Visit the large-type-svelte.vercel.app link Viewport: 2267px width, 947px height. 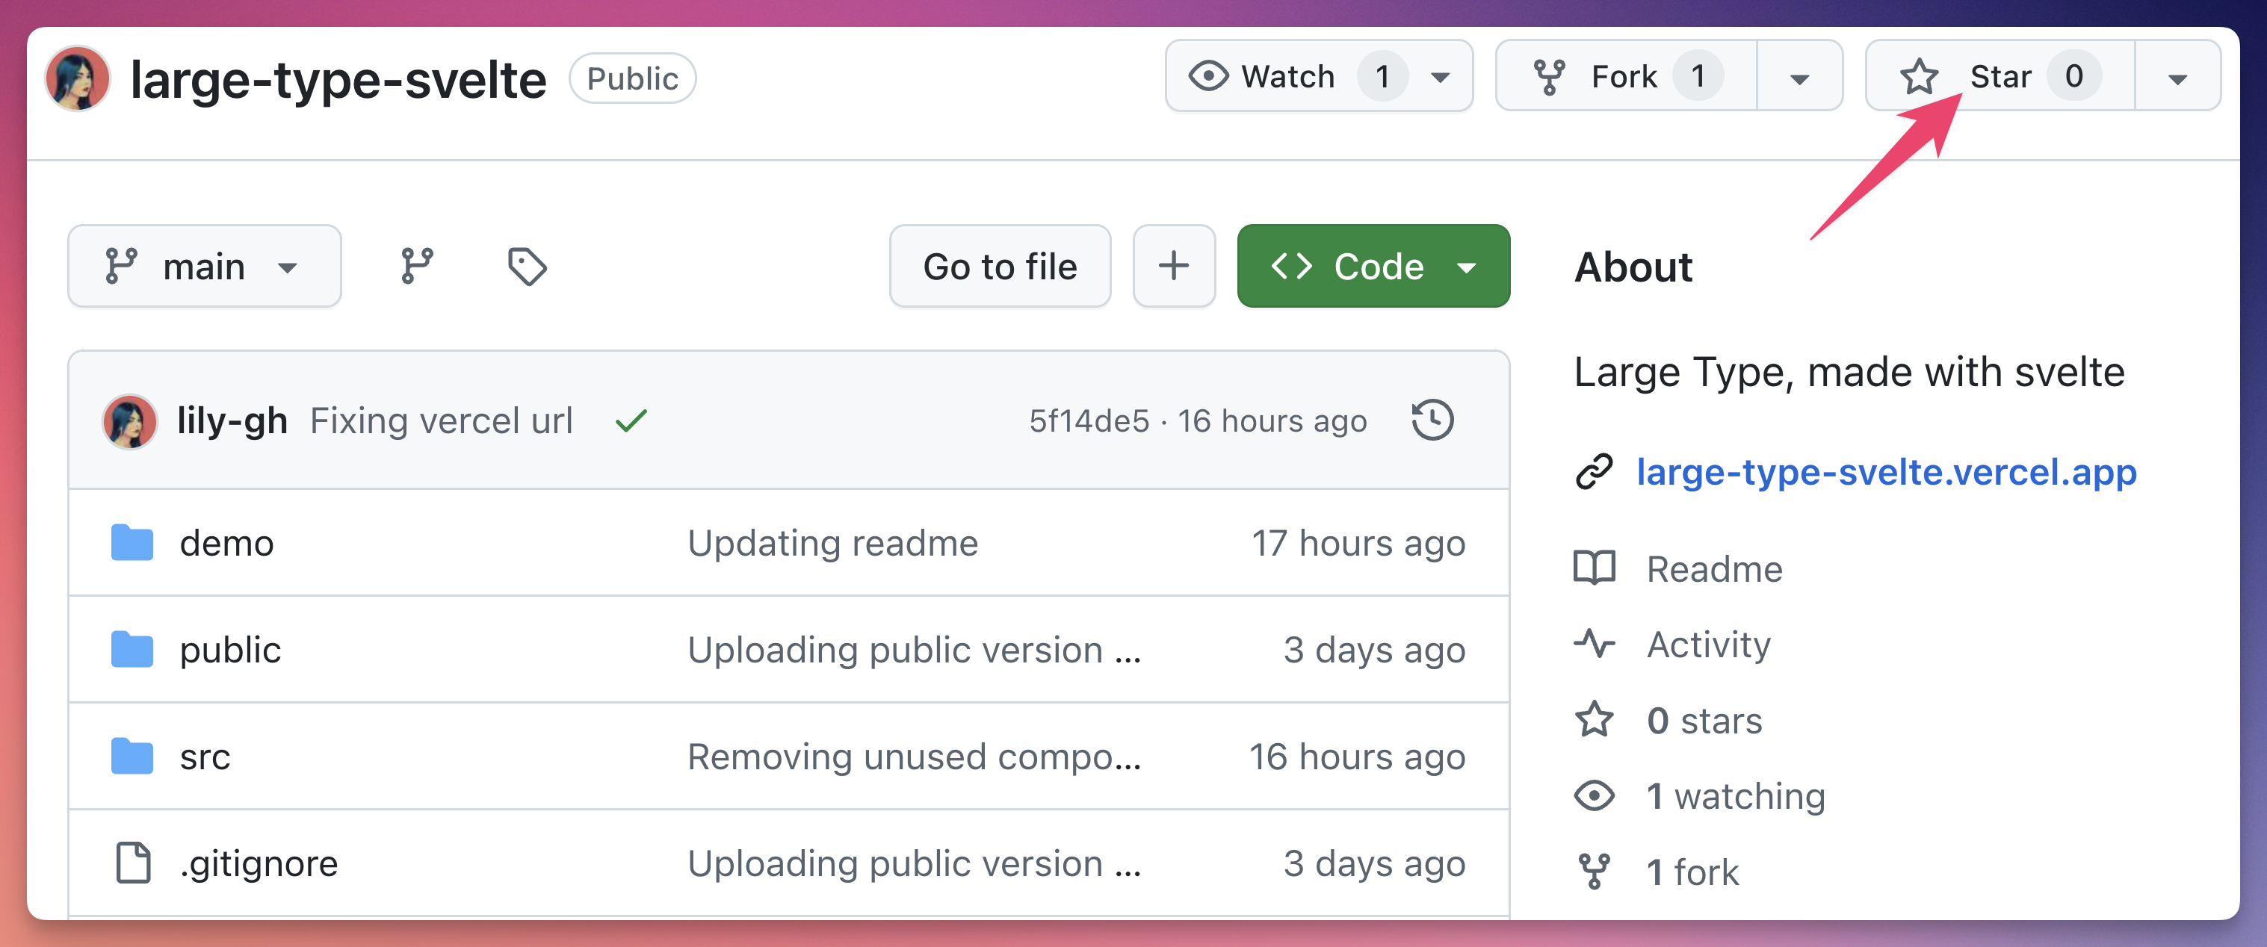point(1886,472)
